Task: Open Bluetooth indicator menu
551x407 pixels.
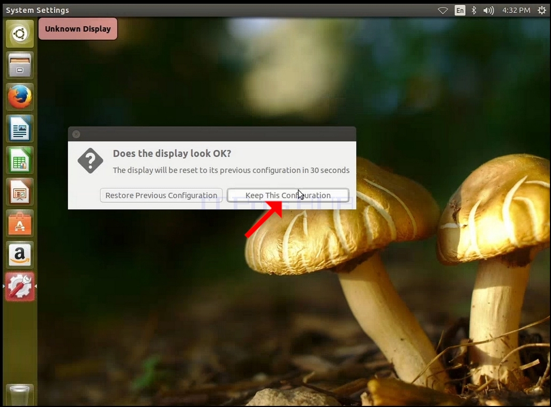Action: 474,11
